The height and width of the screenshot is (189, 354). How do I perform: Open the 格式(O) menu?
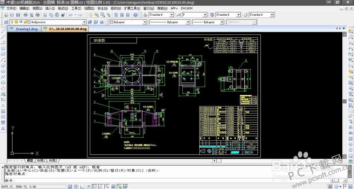[63, 8]
